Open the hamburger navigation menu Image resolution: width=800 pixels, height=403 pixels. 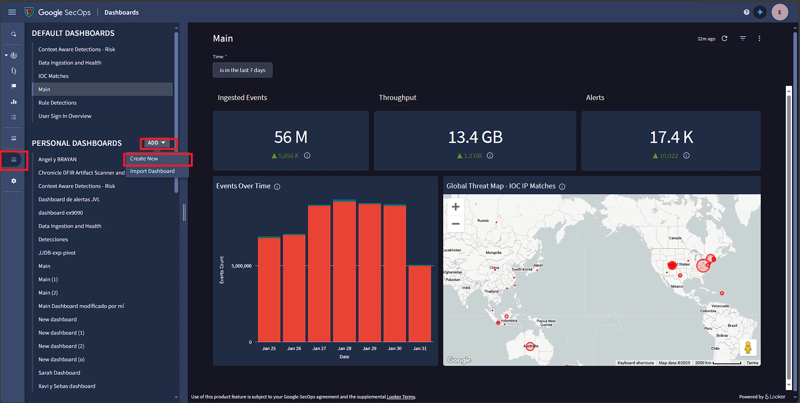tap(12, 12)
